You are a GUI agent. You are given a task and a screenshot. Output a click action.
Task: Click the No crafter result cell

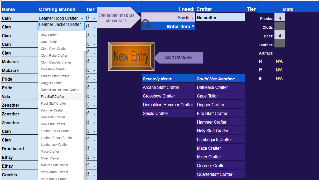tap(220, 18)
